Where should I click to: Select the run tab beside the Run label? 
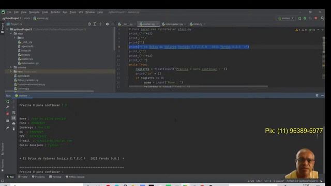click(22, 96)
